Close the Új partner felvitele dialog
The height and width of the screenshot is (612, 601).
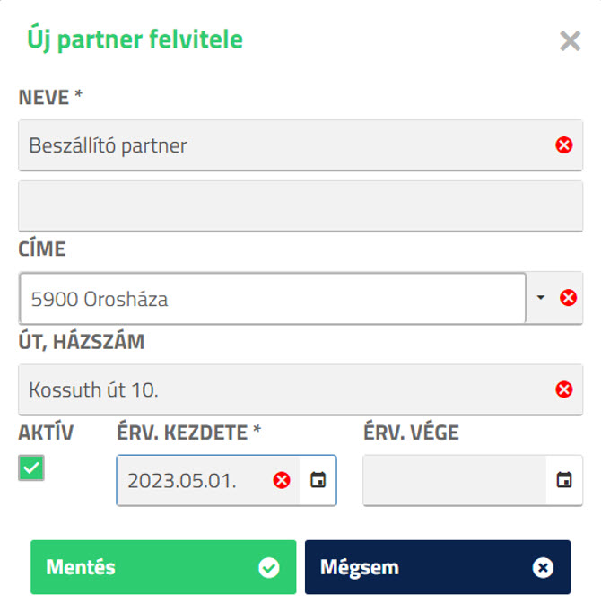coord(571,40)
